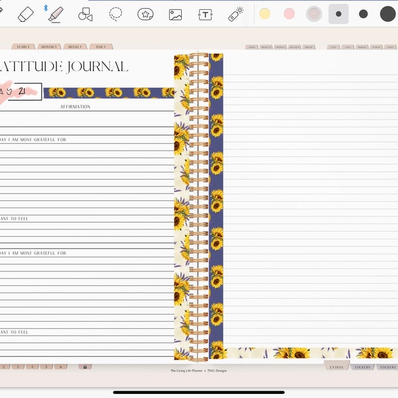
Task: Choose the medium stroke thickness
Action: (x=364, y=14)
